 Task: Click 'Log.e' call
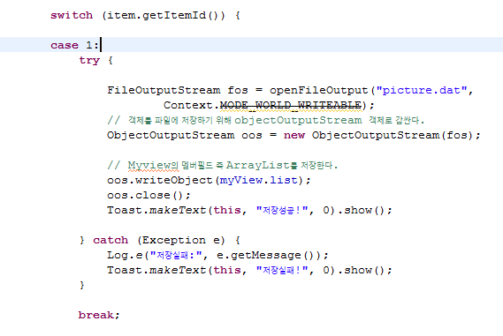[125, 256]
